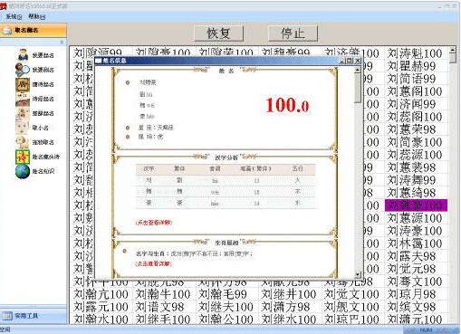Select name 刘瀚水100 in list
Image resolution: width=461 pixels, height=334 pixels.
click(101, 320)
